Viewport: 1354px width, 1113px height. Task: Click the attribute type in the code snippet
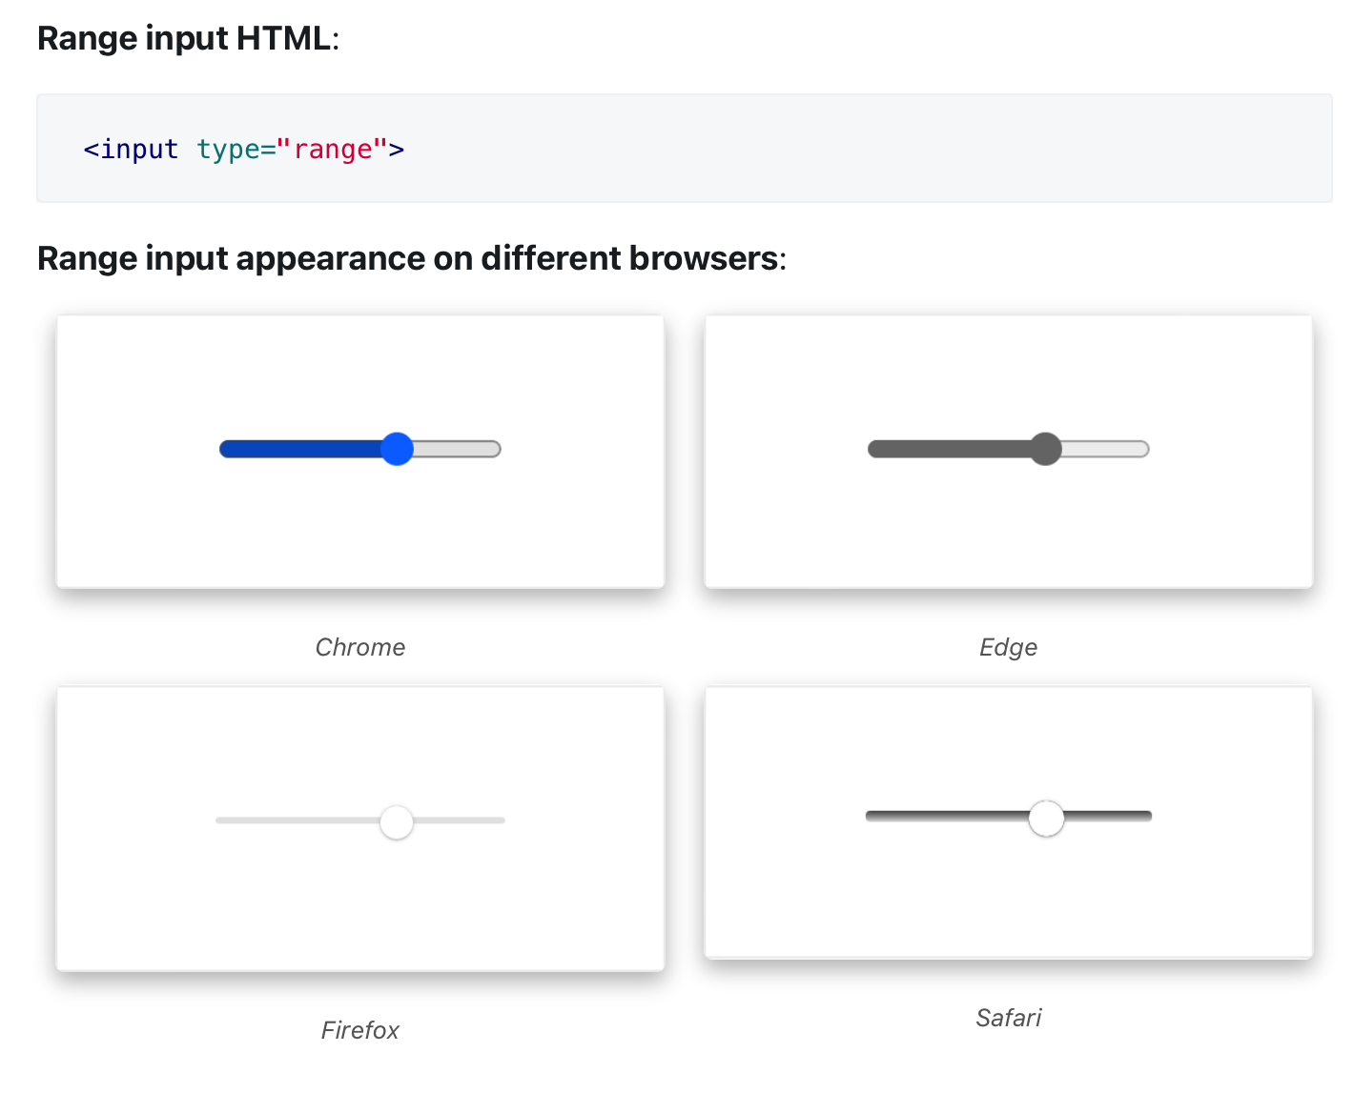229,149
